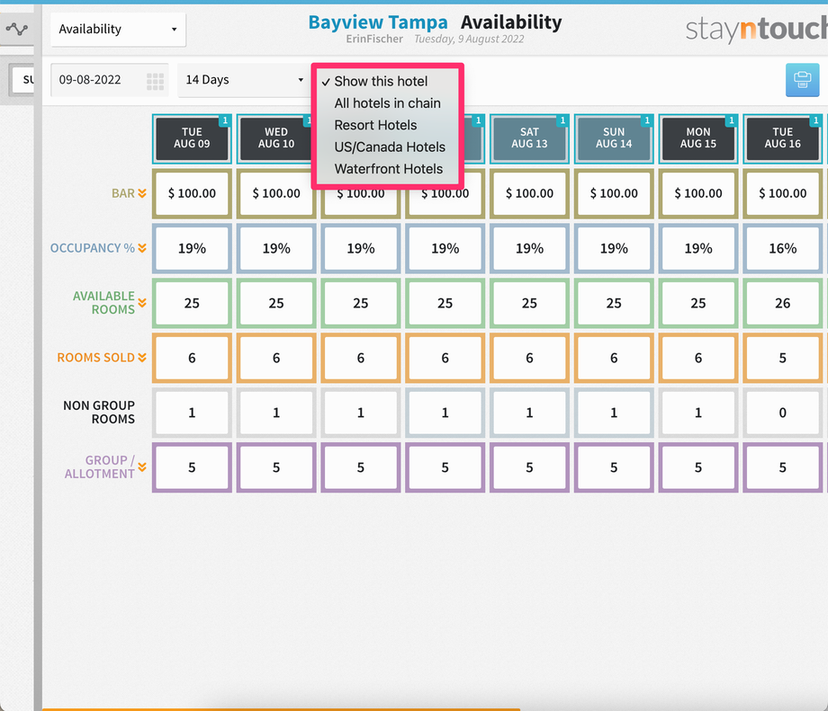Select the SUN AUG 14 date header
828x711 pixels.
point(614,138)
